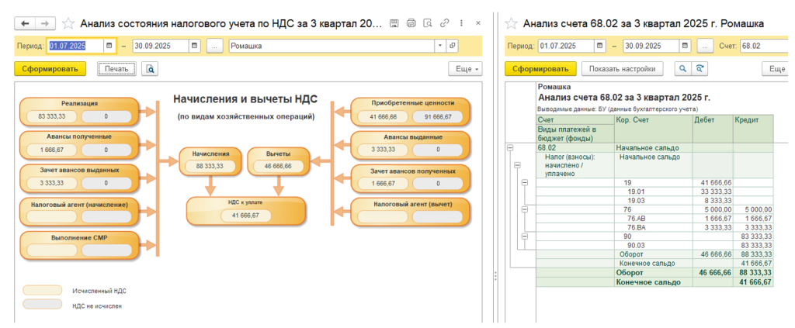
Task: Open the three-dot menu in title bar
Action: tap(460, 24)
